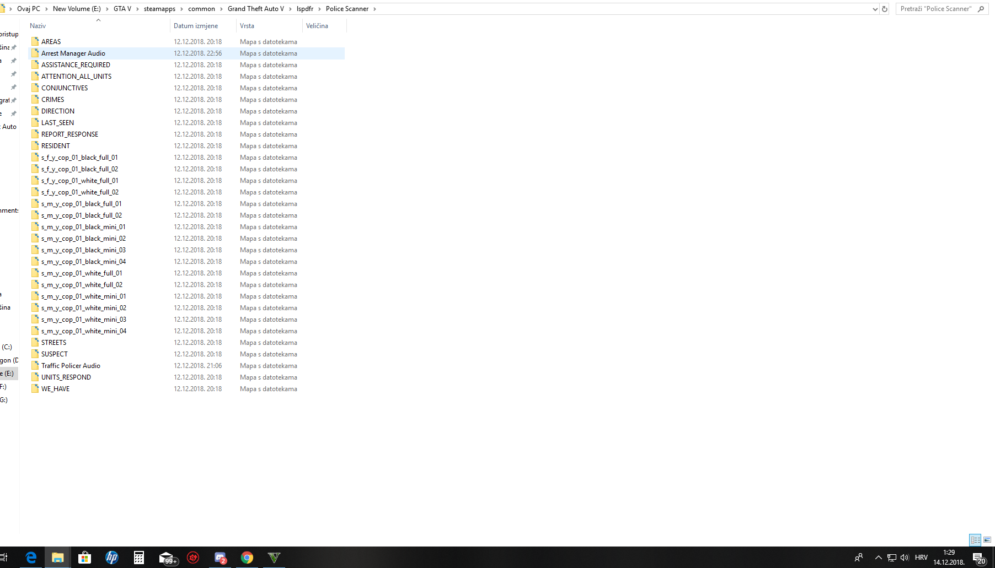Click the network icon in the system tray
This screenshot has width=995, height=568.
click(x=891, y=558)
